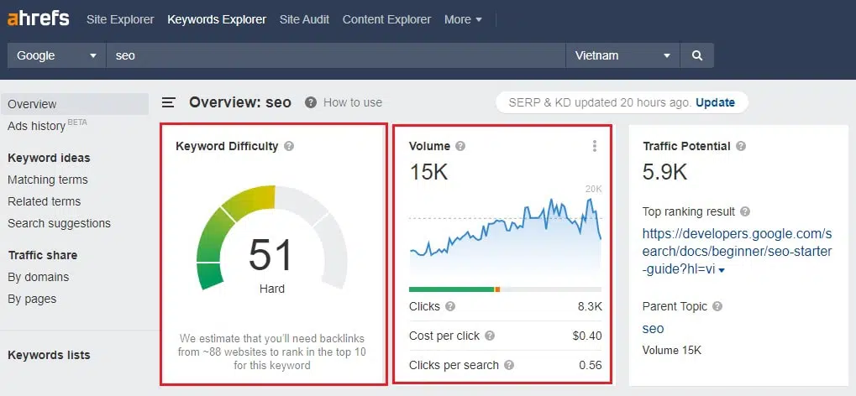Open Site Audit
Viewport: 856px width, 396px height.
coord(304,19)
